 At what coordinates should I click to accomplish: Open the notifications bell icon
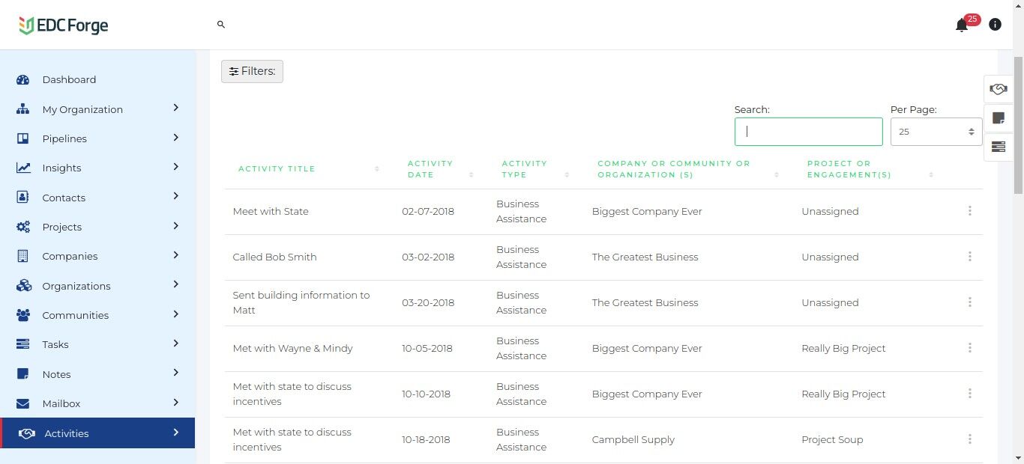coord(962,25)
